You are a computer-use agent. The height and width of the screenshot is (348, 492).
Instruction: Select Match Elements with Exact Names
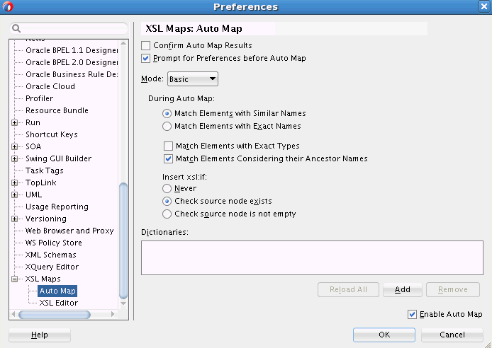[x=167, y=126]
